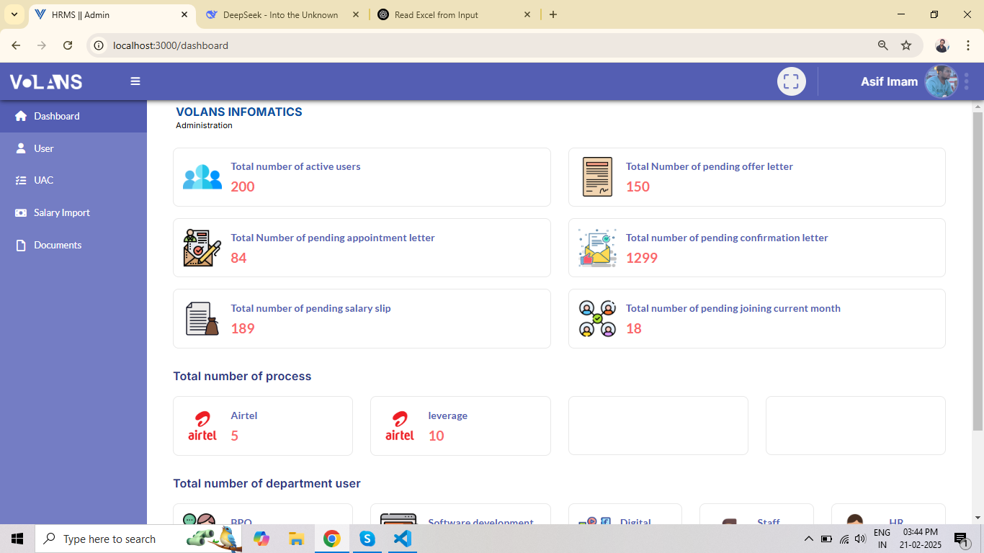The width and height of the screenshot is (984, 553).
Task: Click the fullscreen toggle icon in header
Action: [x=791, y=81]
